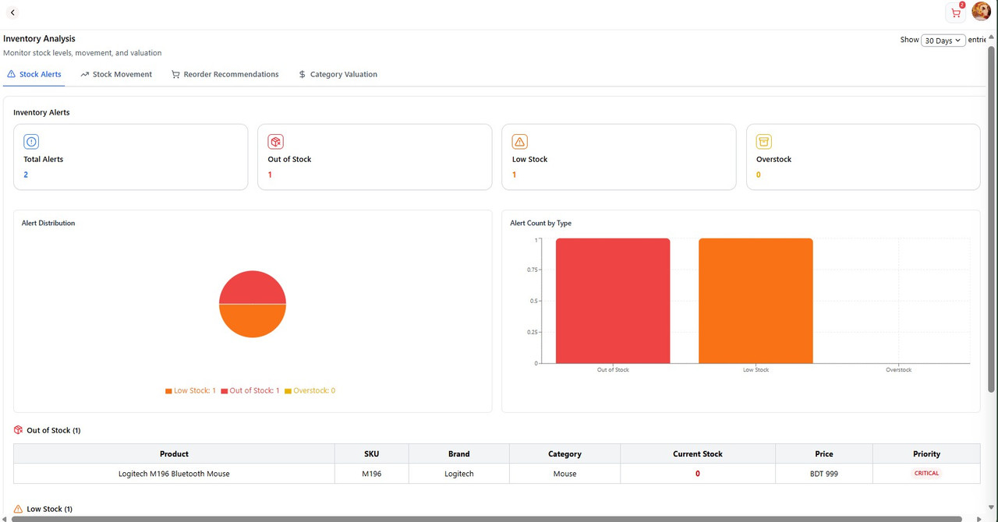
Task: Click the red cart notification badge
Action: click(x=963, y=4)
